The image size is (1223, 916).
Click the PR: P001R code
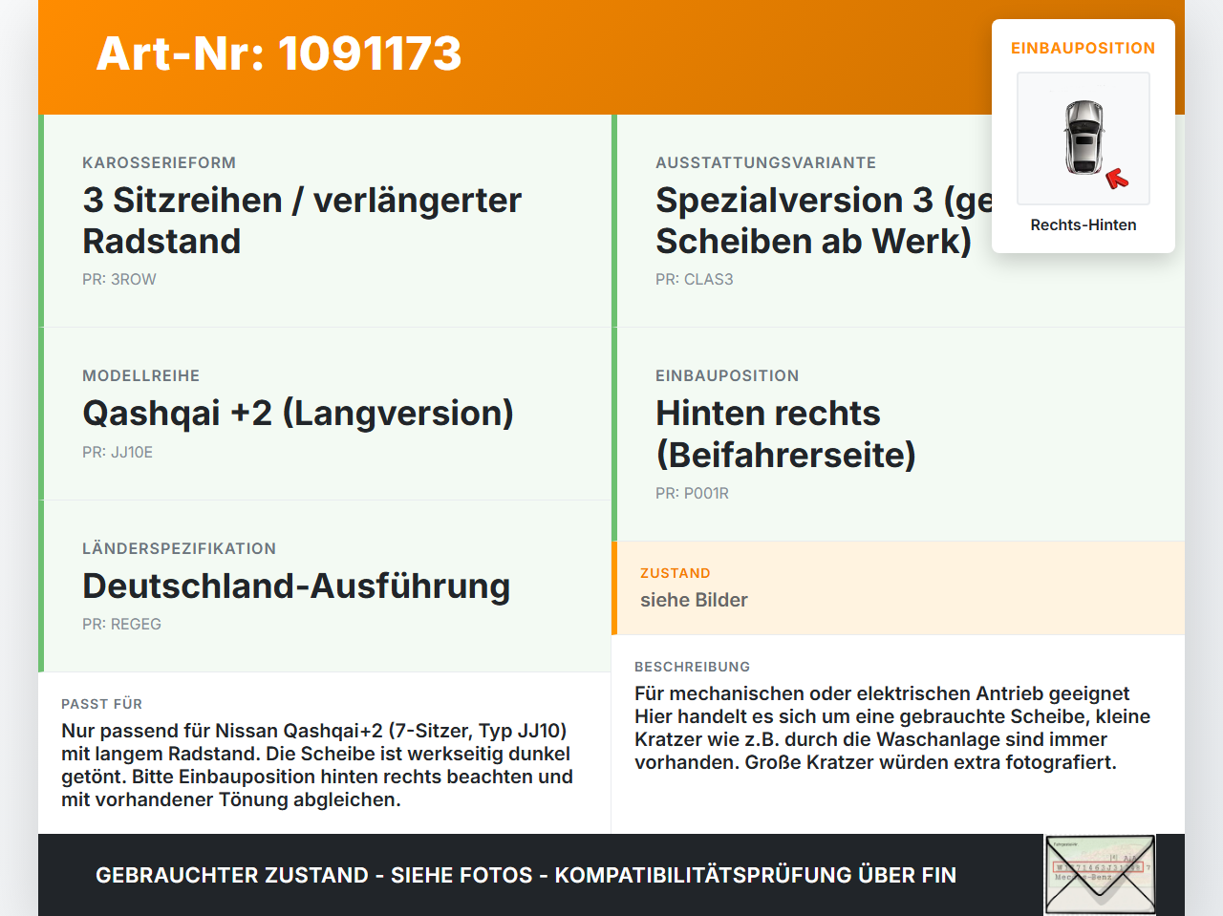point(692,493)
